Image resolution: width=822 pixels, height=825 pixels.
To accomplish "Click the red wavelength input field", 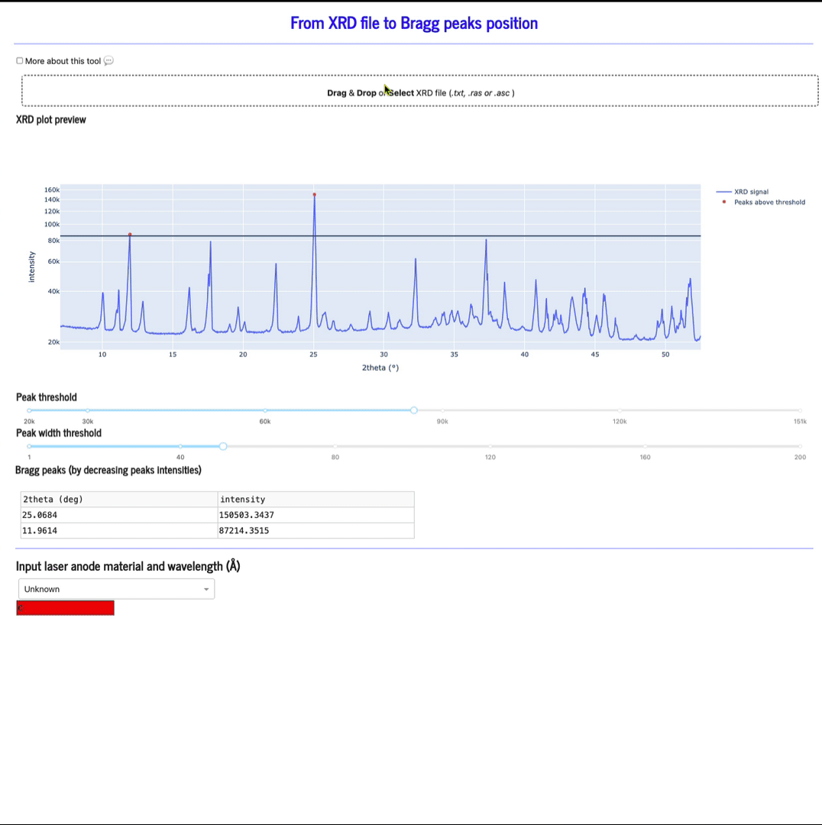I will coord(66,608).
